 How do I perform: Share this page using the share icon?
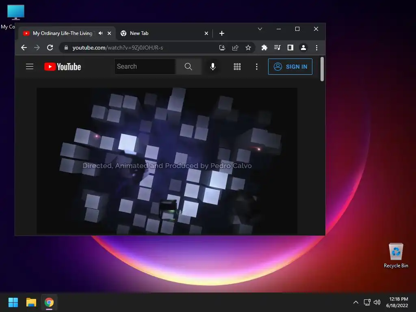click(x=235, y=48)
